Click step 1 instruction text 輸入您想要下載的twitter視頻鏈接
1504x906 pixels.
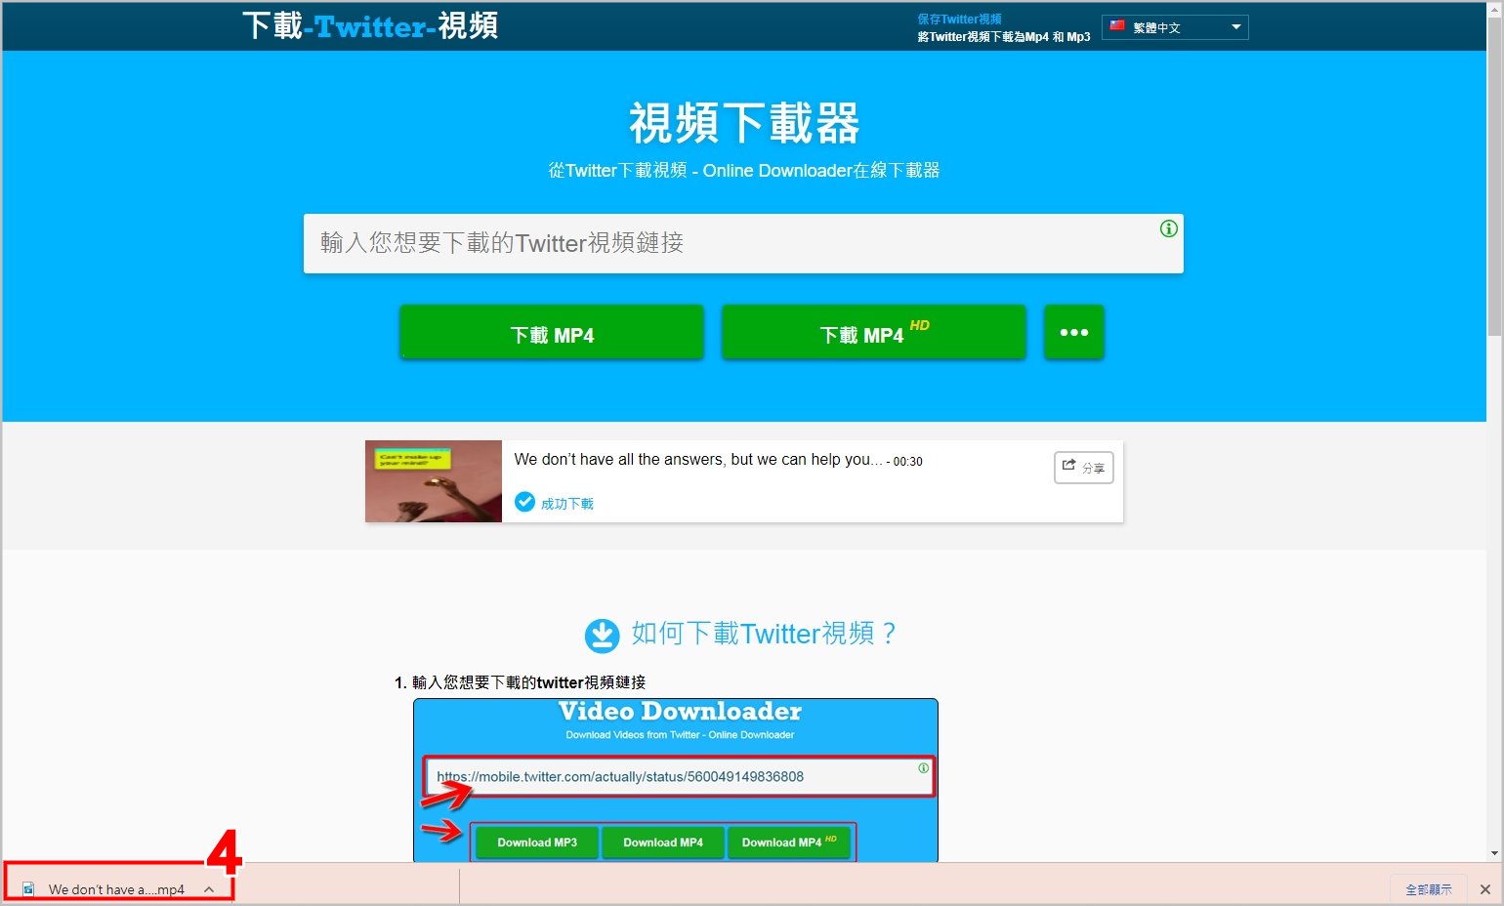[x=528, y=682]
